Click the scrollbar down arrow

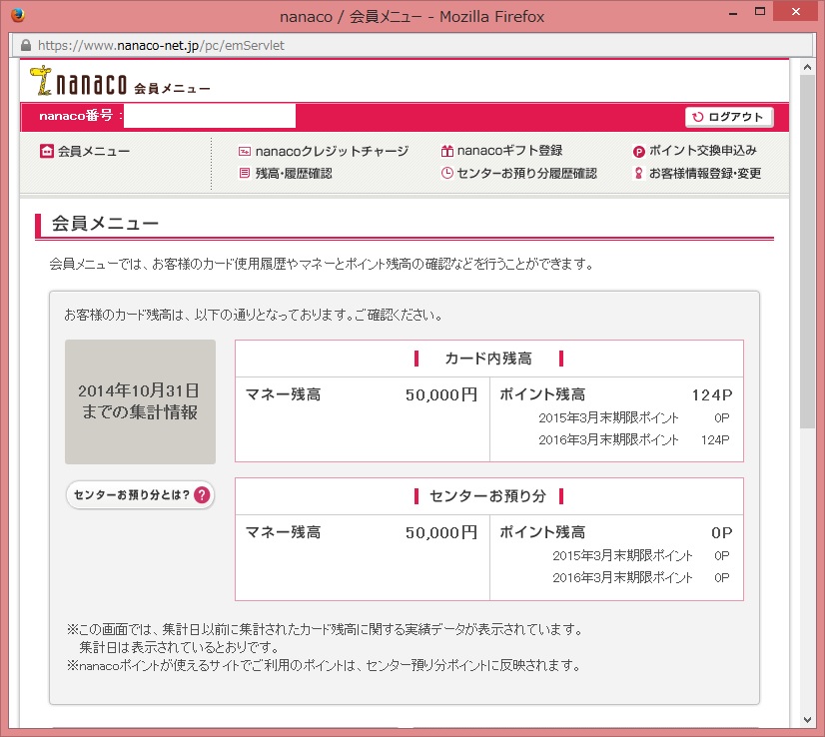pyautogui.click(x=807, y=720)
